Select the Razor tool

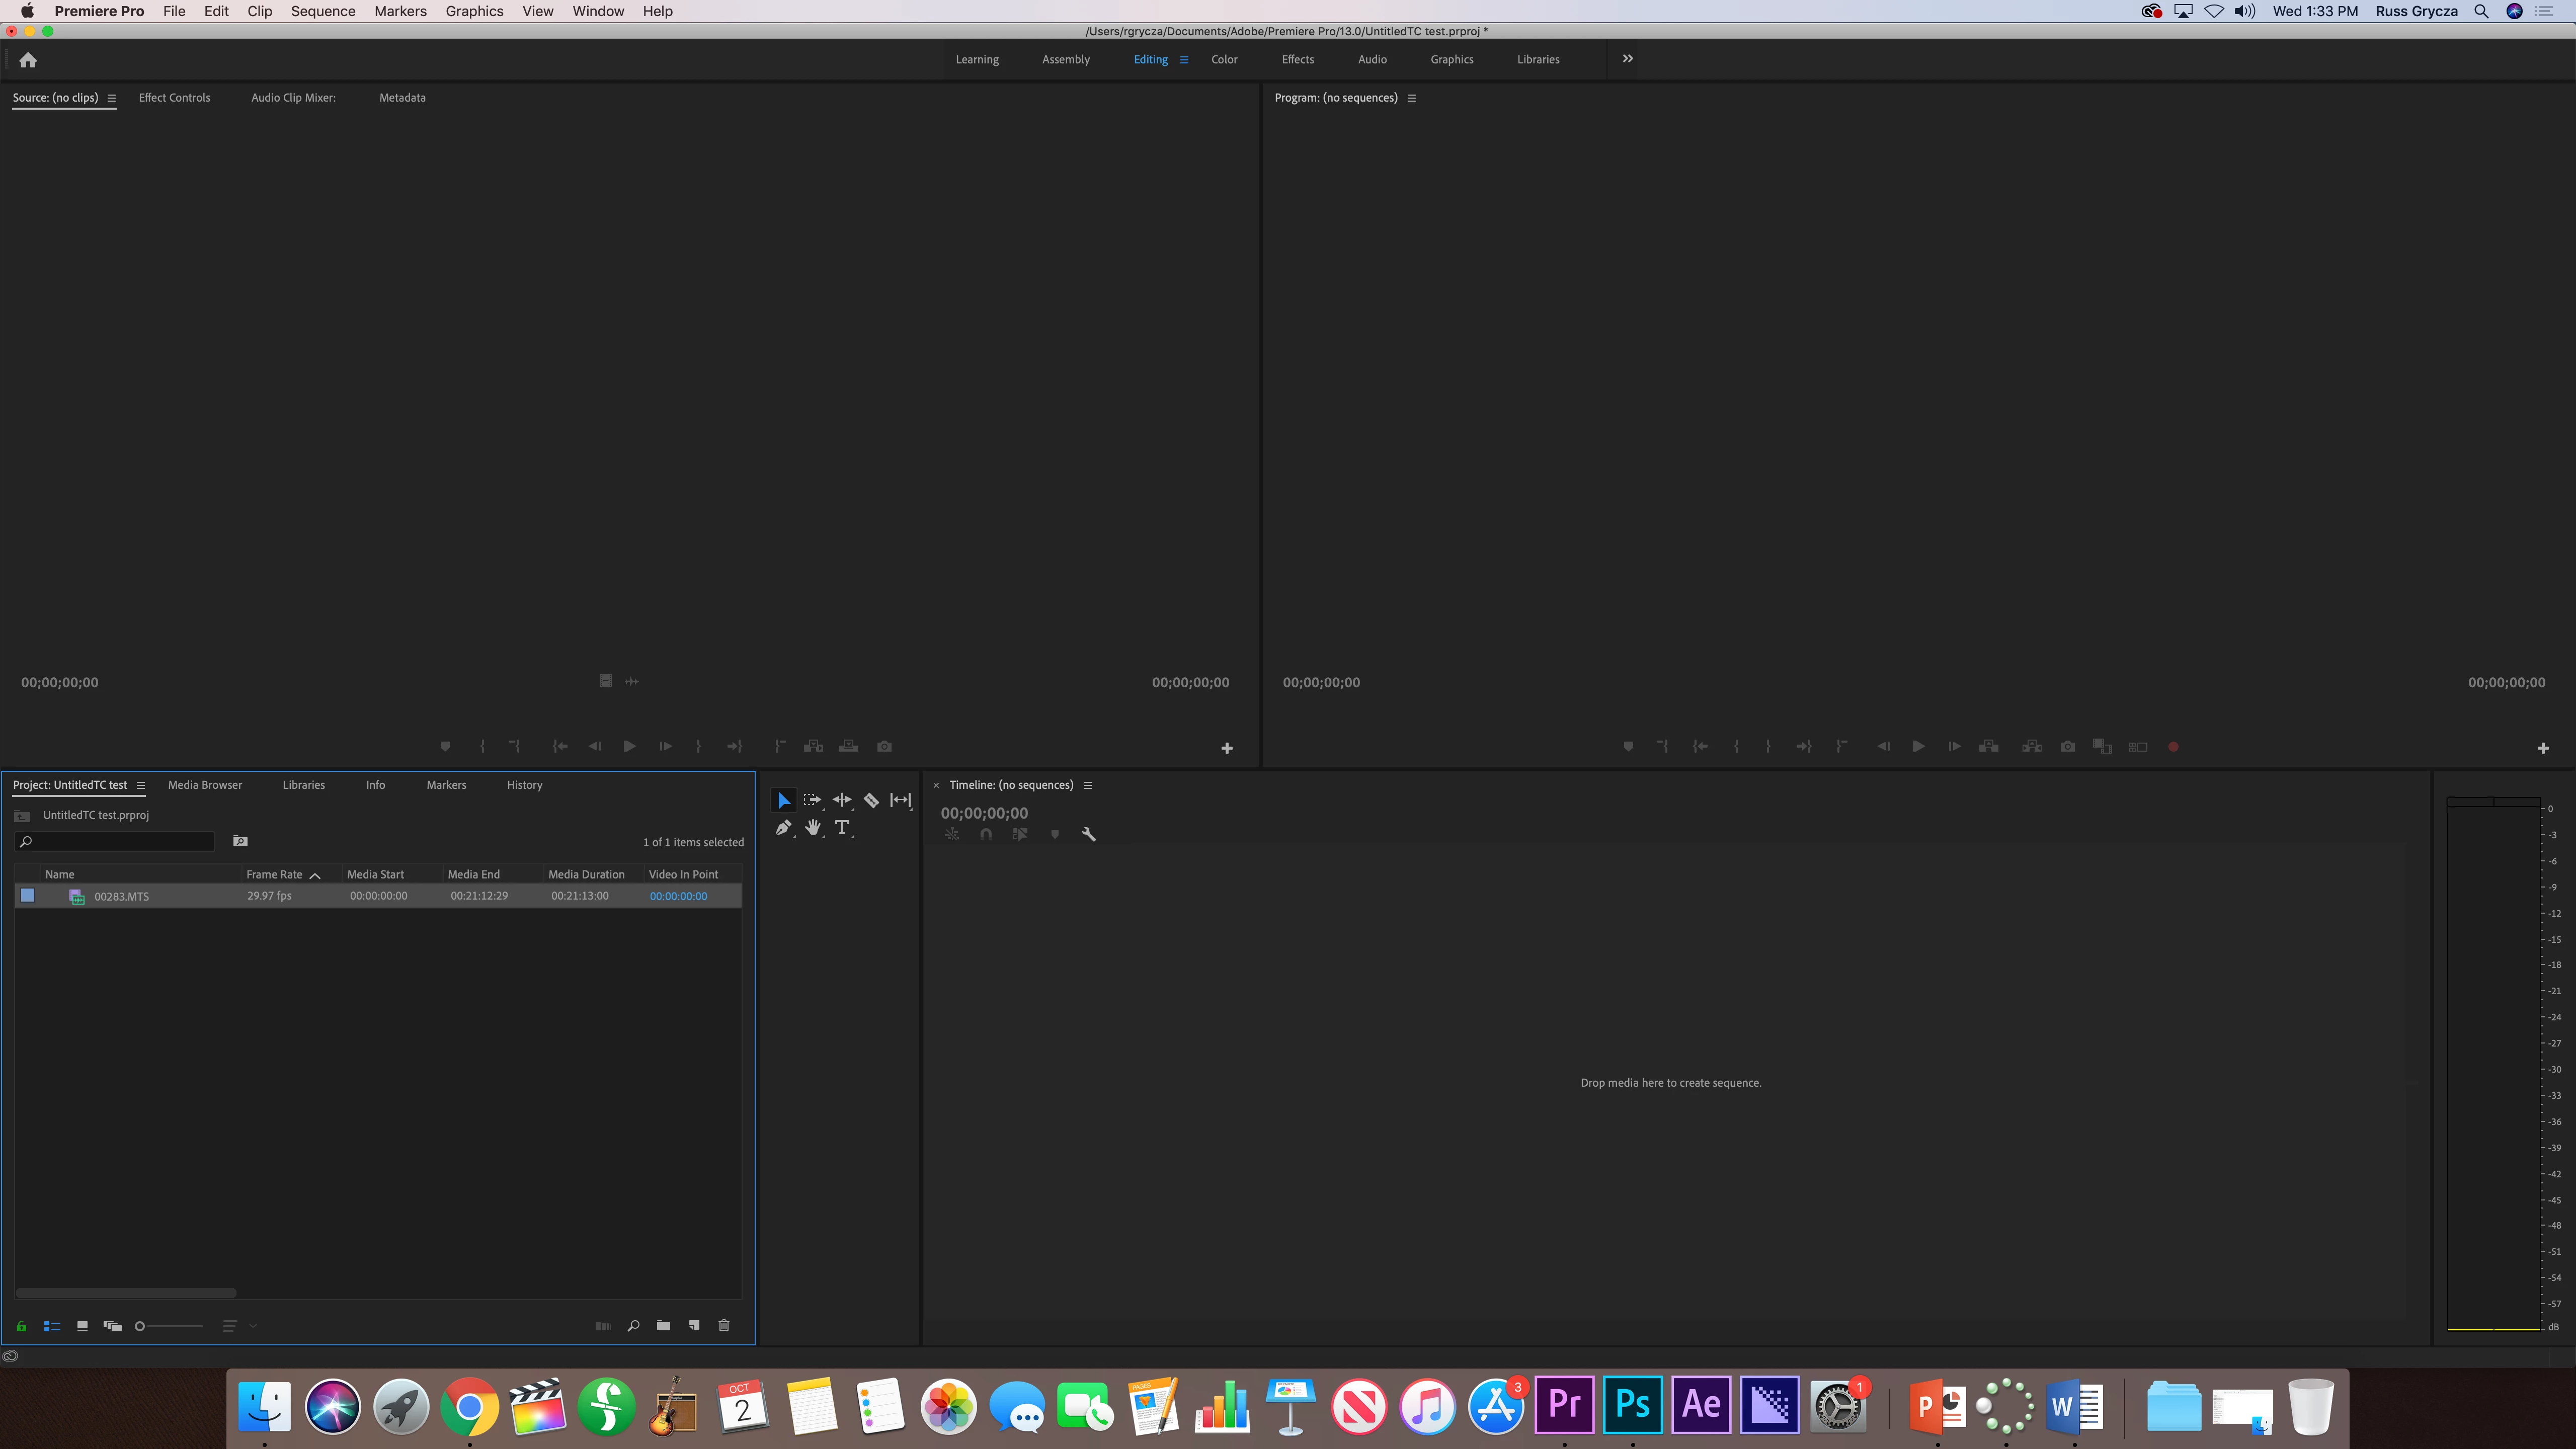871,800
